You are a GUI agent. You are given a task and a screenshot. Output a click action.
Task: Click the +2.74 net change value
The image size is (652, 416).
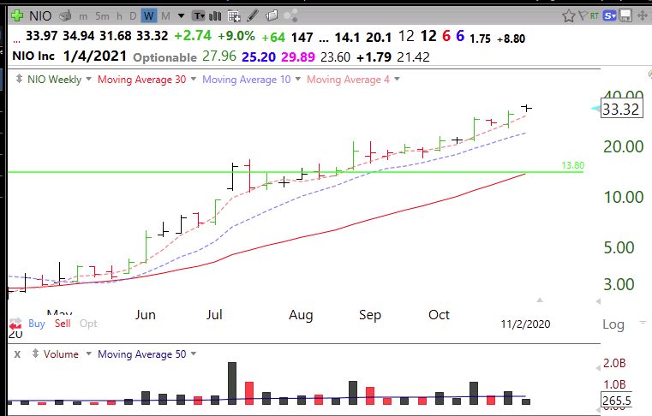tap(193, 36)
